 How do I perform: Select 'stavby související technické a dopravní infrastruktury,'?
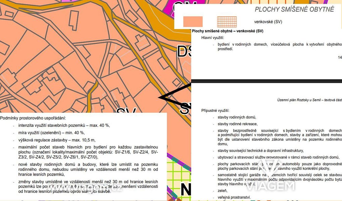[261, 150]
